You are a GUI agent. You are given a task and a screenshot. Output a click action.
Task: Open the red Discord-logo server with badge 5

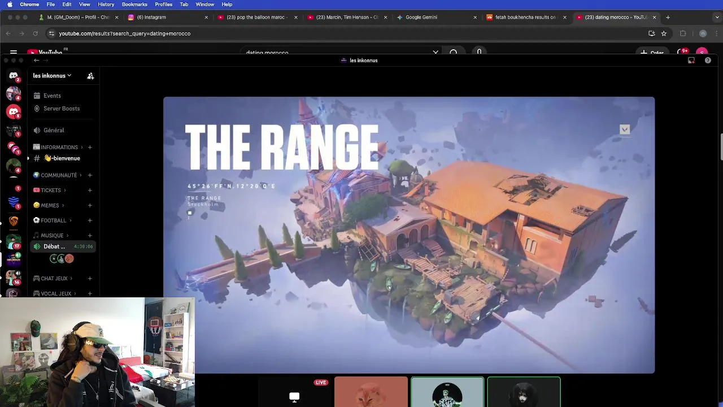[14, 111]
